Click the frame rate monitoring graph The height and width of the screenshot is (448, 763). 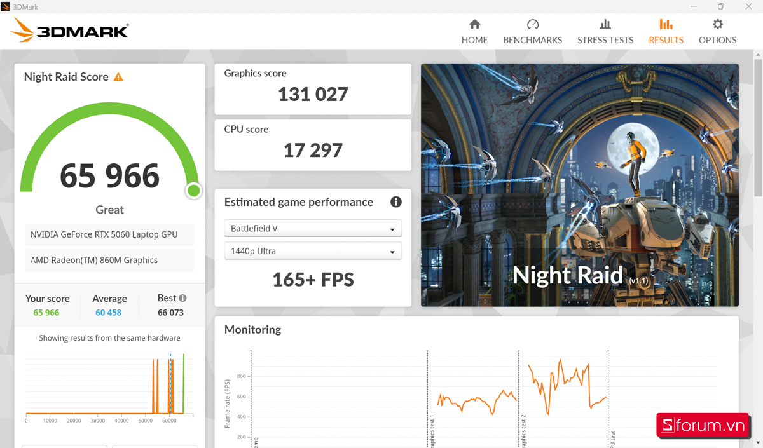[471, 398]
